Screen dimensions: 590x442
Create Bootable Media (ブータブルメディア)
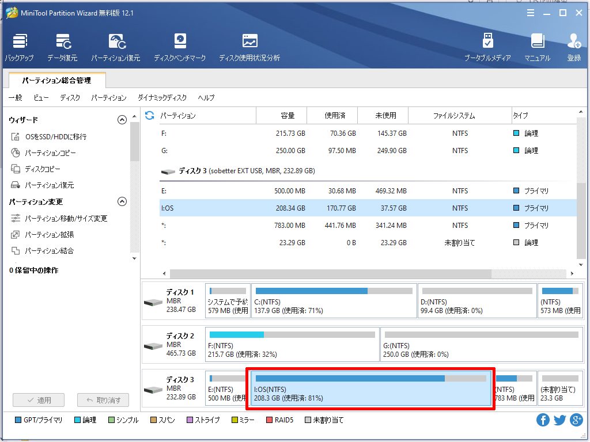pos(487,47)
